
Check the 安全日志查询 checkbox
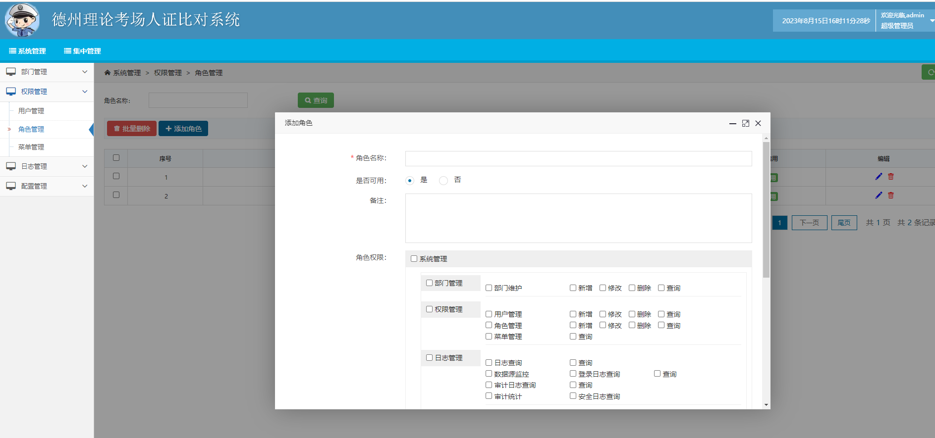click(573, 396)
